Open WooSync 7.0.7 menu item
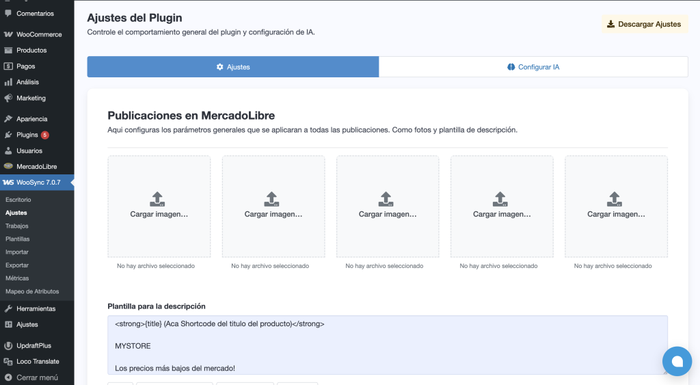 click(x=37, y=182)
